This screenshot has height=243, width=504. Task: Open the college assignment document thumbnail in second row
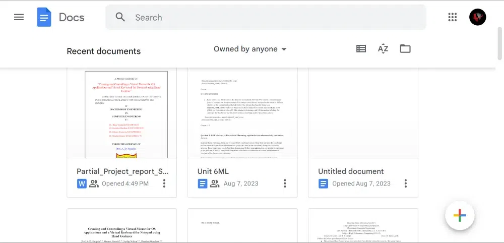[363, 226]
